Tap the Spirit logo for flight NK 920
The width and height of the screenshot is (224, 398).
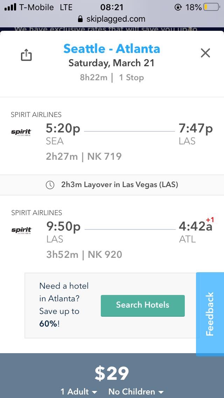(21, 230)
